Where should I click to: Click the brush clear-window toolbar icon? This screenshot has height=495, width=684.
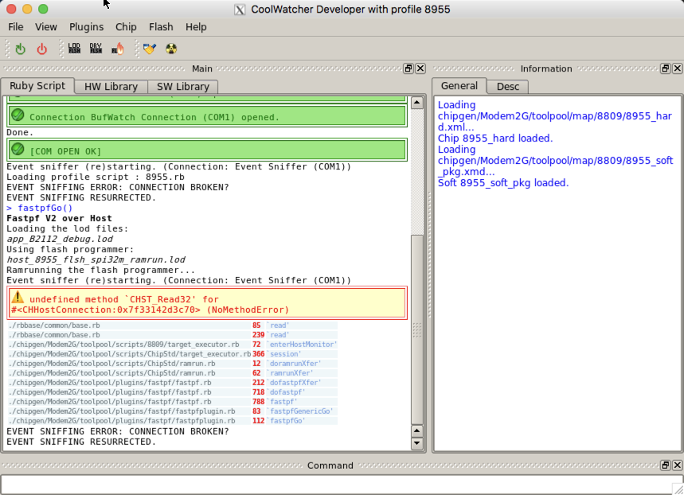[150, 49]
